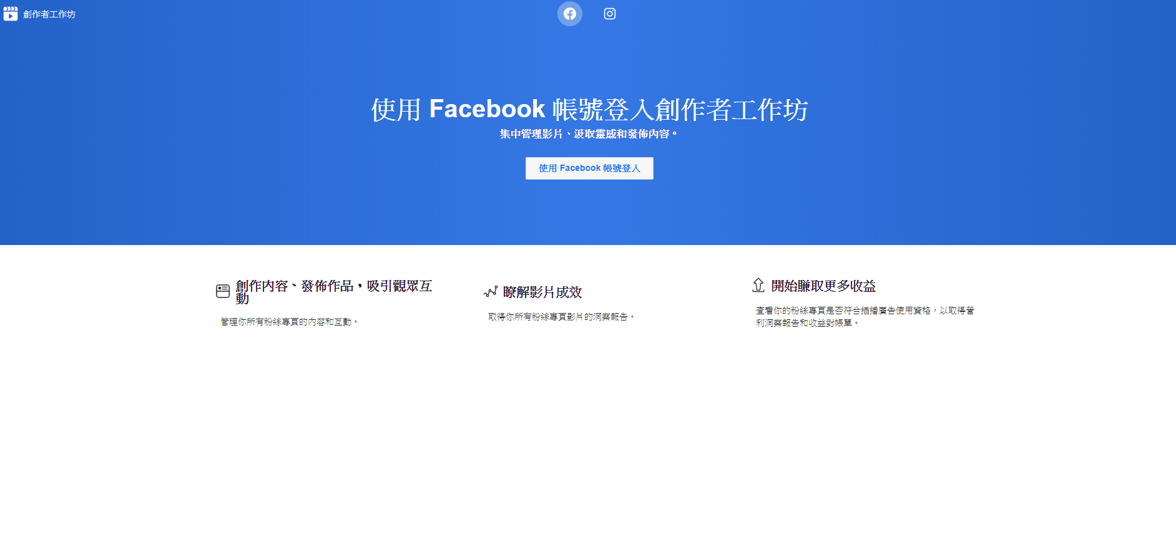Click the content card icon beside 創作內容

click(223, 291)
